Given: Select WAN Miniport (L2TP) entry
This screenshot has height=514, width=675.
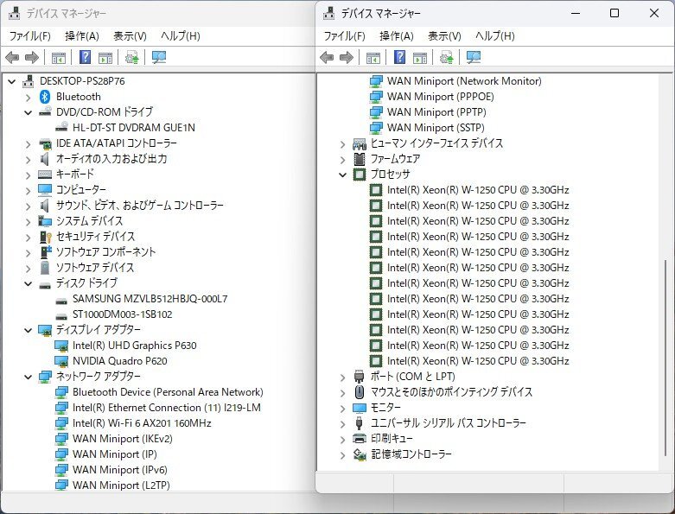Looking at the screenshot, I should tap(121, 485).
